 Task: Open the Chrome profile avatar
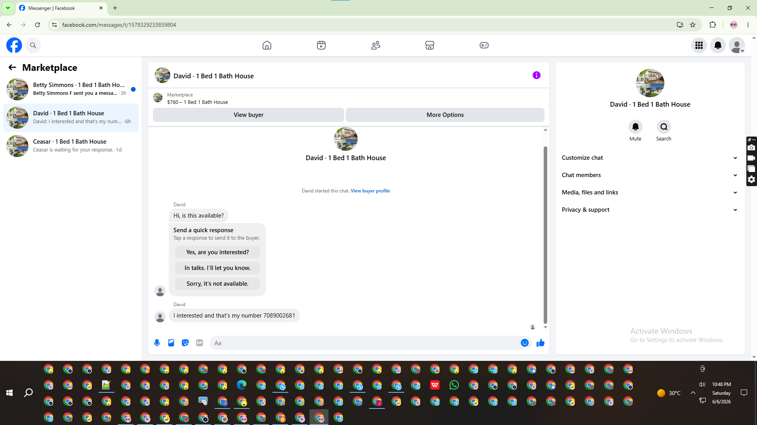[734, 25]
